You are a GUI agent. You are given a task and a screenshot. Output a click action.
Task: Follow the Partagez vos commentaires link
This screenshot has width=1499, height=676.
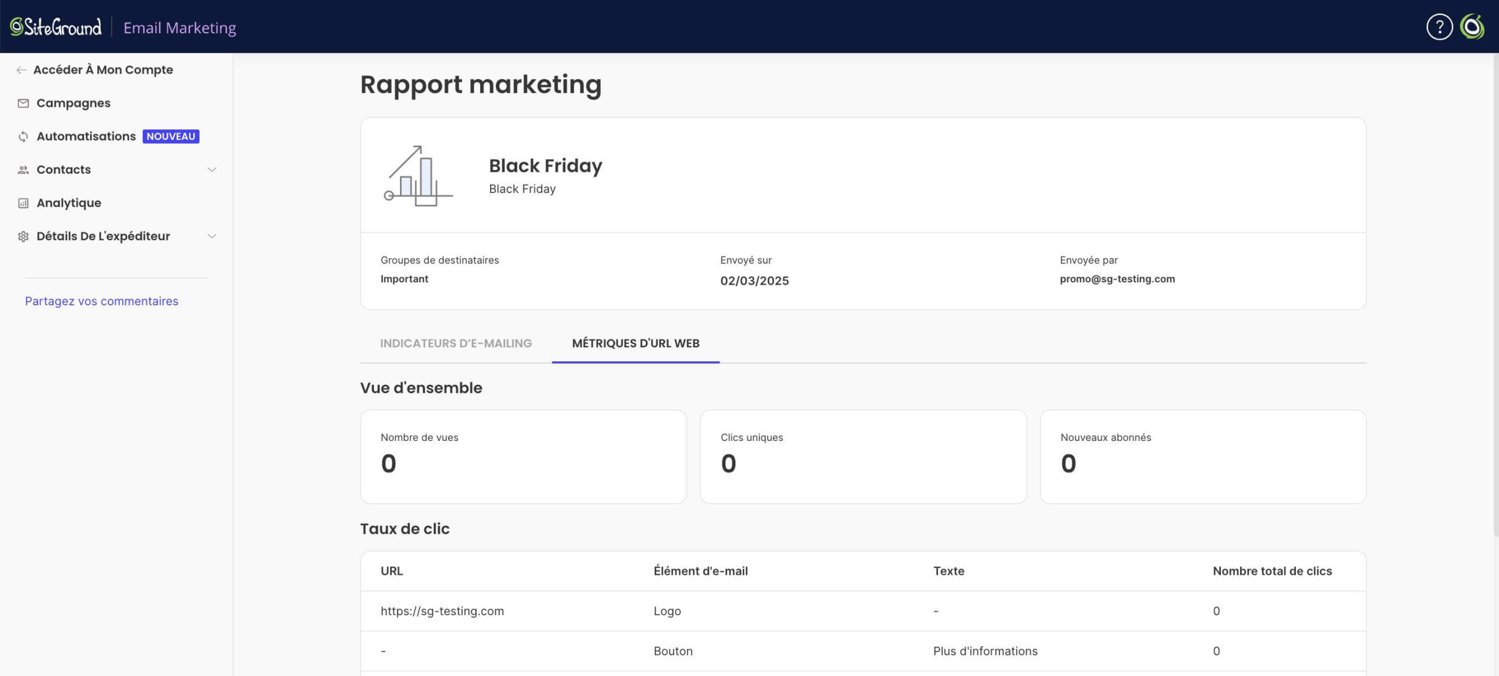[x=101, y=301]
